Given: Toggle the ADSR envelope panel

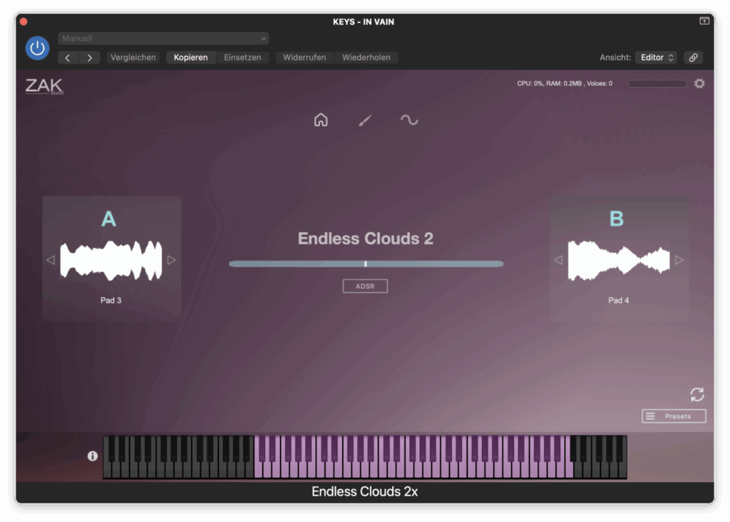Looking at the screenshot, I should 365,286.
